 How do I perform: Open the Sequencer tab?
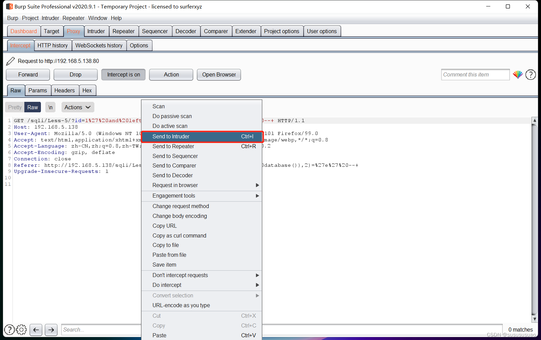point(155,31)
